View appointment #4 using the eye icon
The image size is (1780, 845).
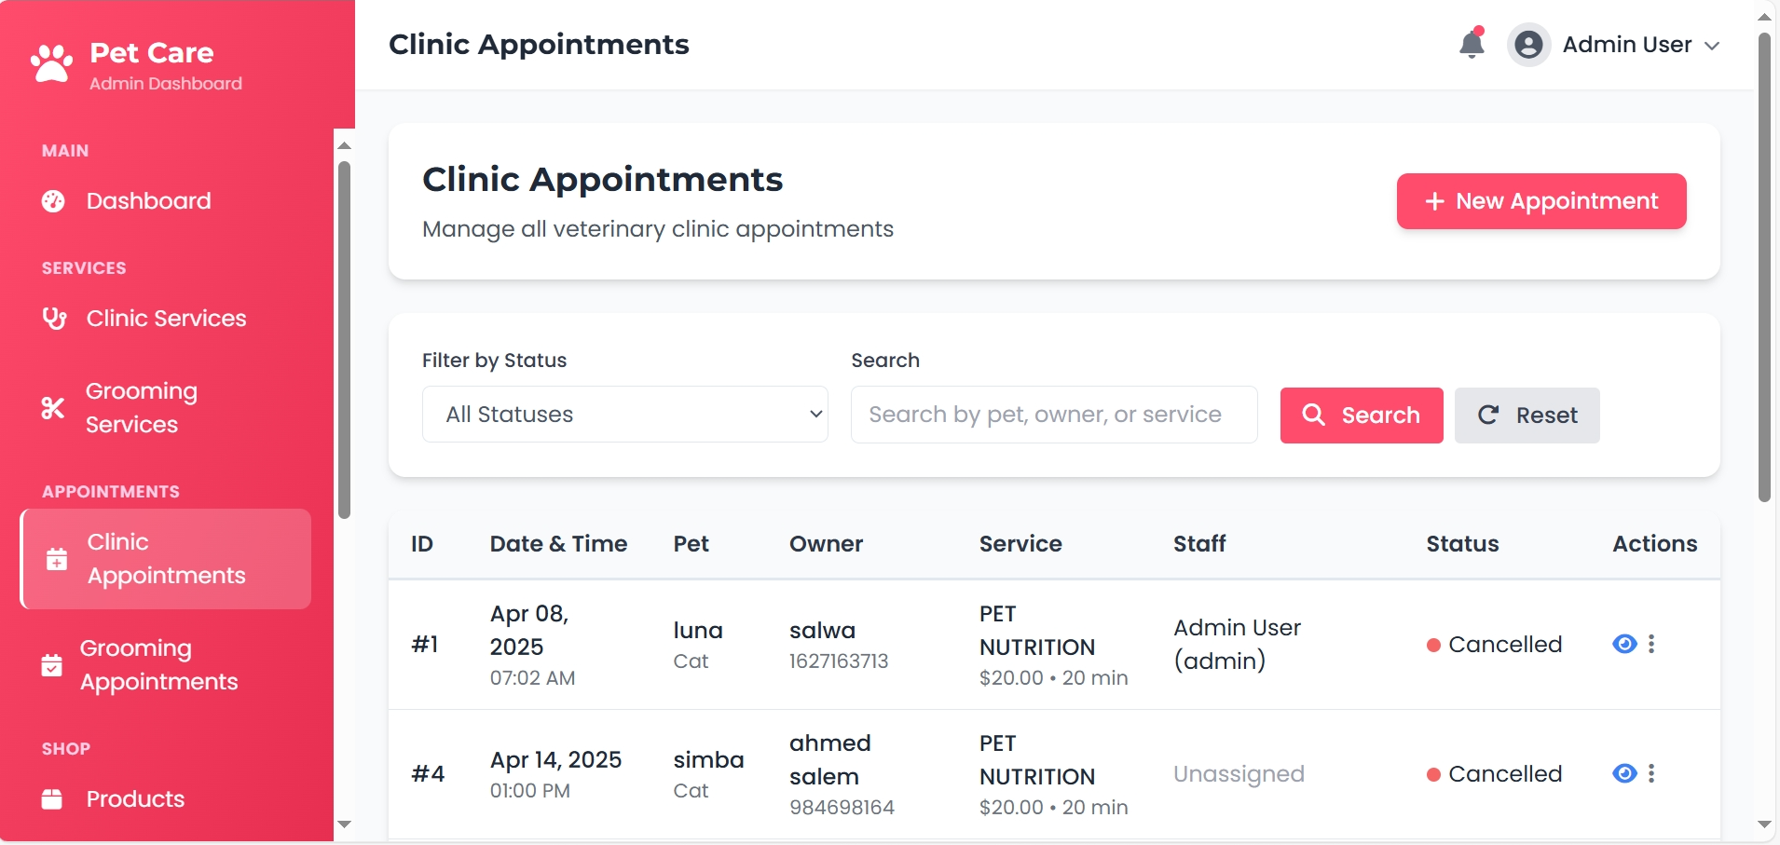[1624, 773]
